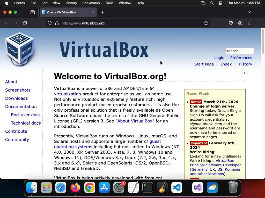Open the Pocket save icon
The image size is (265, 198).
pos(231,23)
